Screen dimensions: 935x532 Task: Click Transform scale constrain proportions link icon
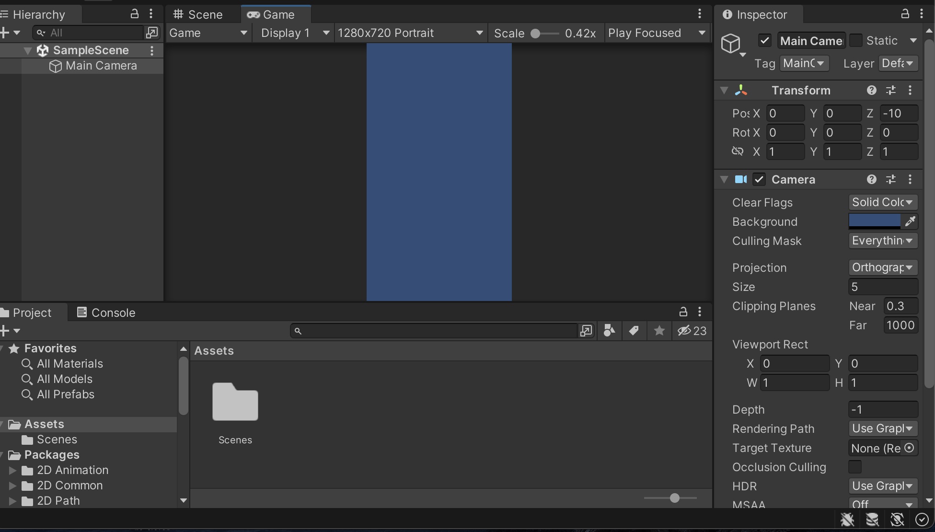[738, 151]
